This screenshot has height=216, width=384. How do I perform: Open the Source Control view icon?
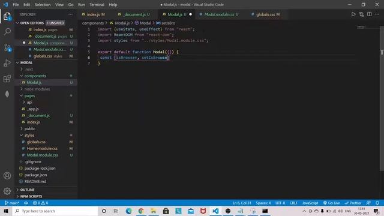pos(7,47)
